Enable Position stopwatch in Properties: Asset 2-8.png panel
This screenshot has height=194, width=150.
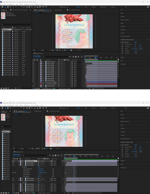122,149
